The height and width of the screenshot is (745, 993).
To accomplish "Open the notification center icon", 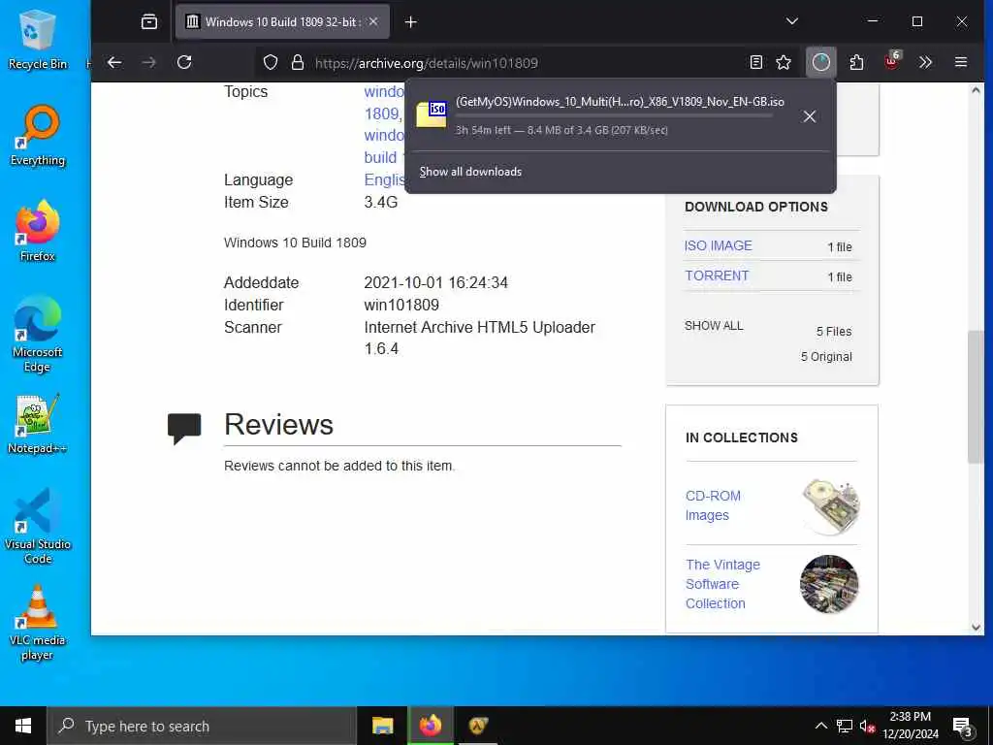I will click(x=962, y=727).
